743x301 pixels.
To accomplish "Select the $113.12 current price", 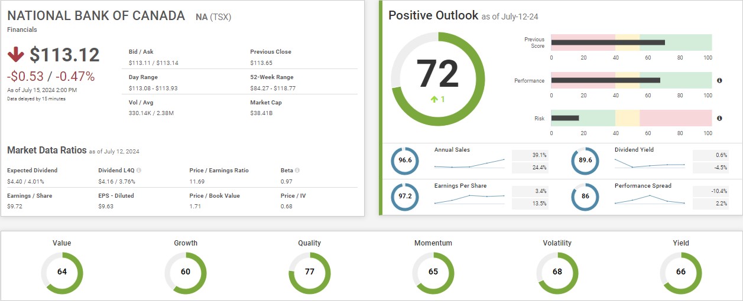I will point(64,55).
